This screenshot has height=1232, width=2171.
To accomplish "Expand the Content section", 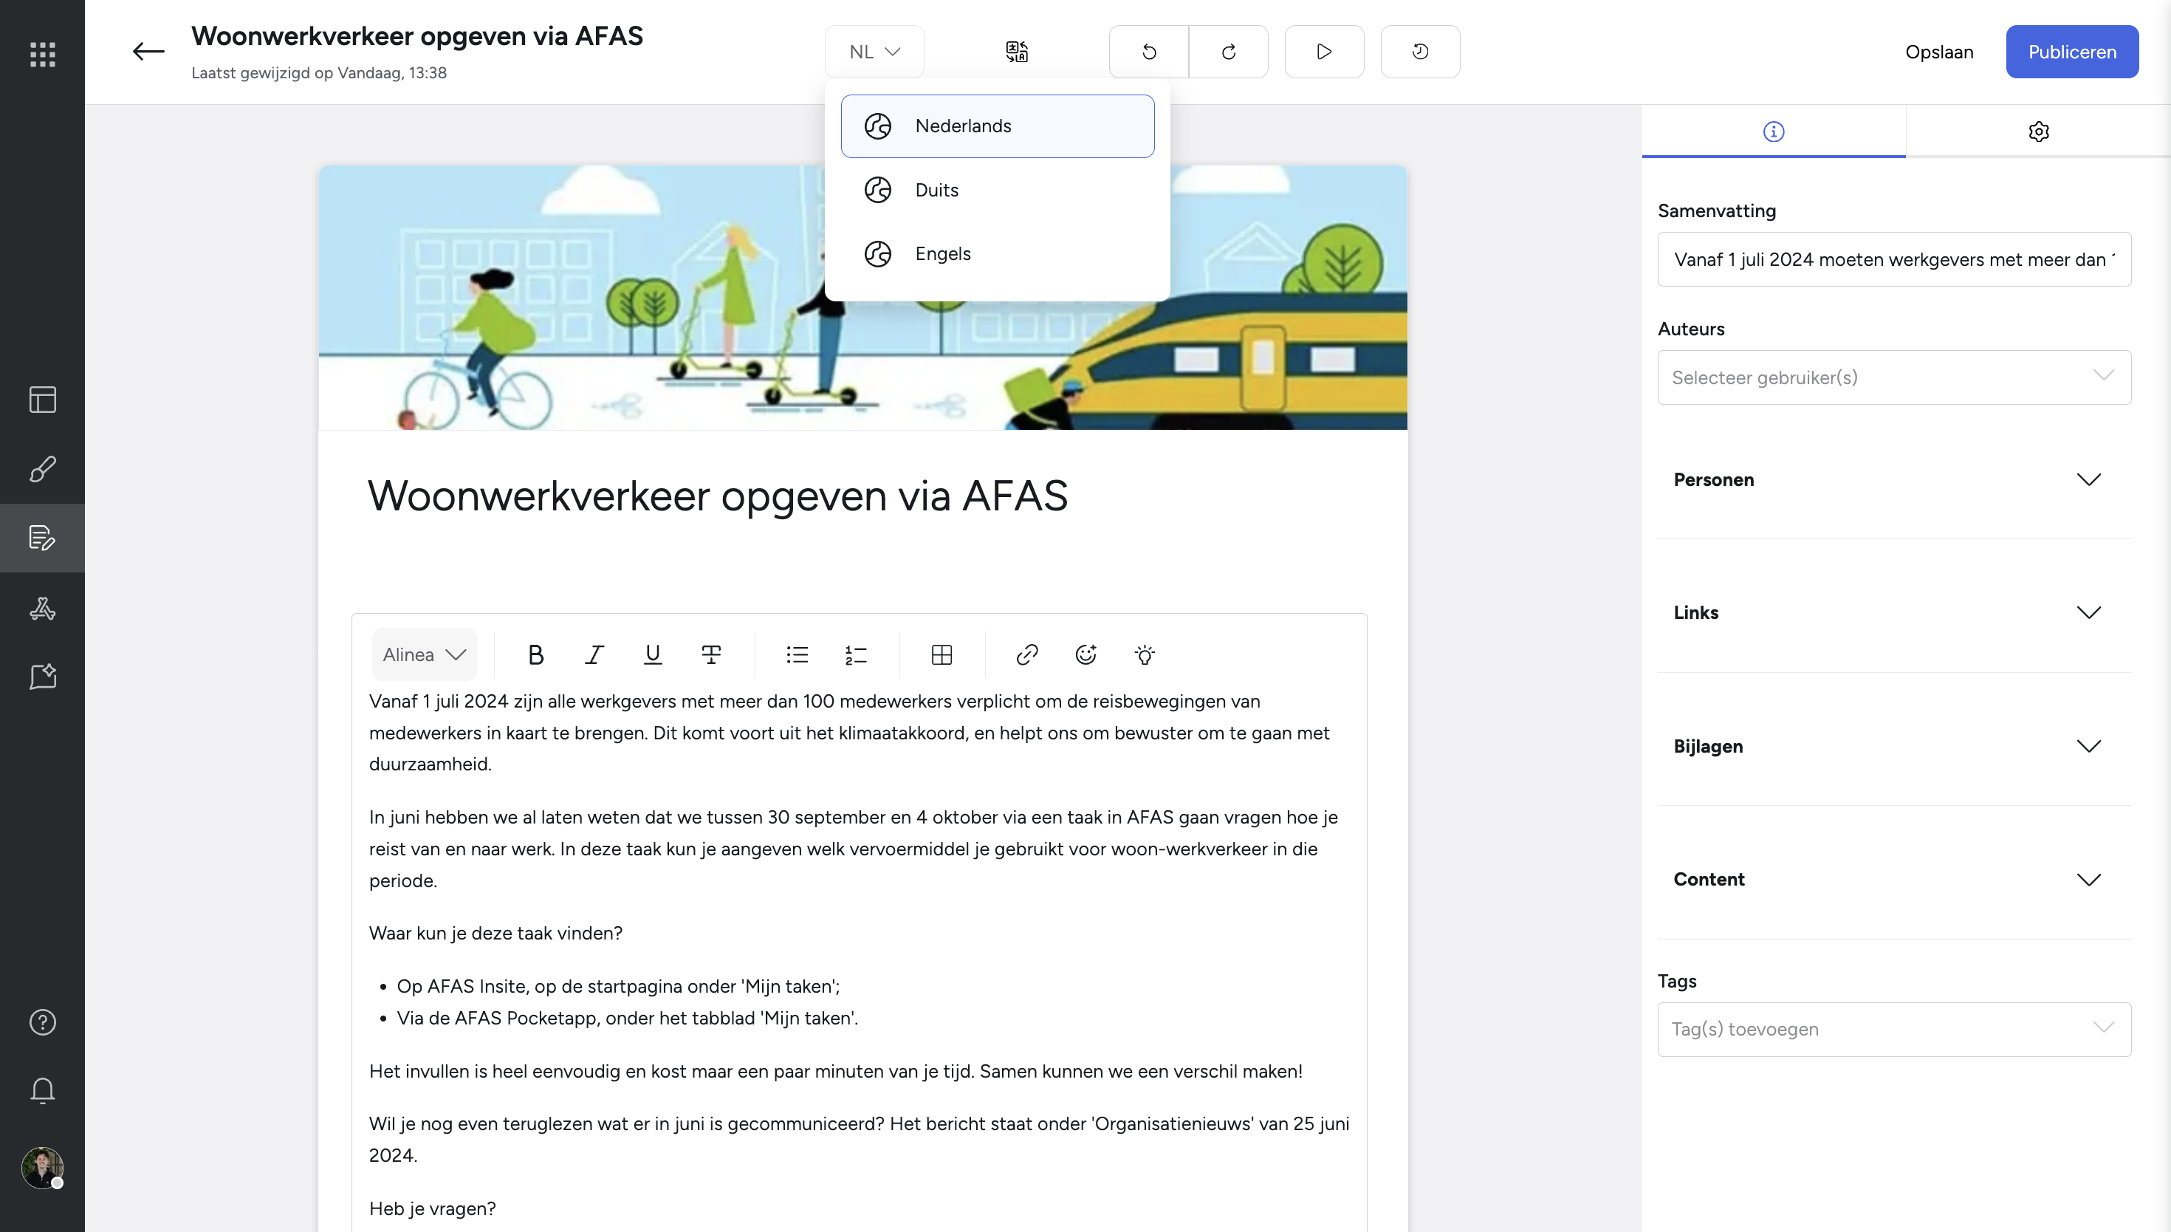I will pos(1894,879).
